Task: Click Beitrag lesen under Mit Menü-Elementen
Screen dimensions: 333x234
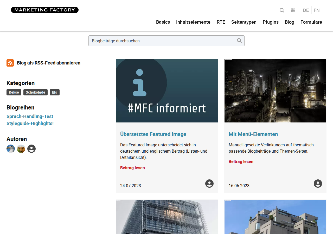Action: [241, 162]
